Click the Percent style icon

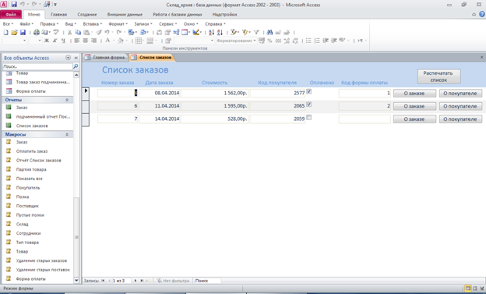[270, 41]
